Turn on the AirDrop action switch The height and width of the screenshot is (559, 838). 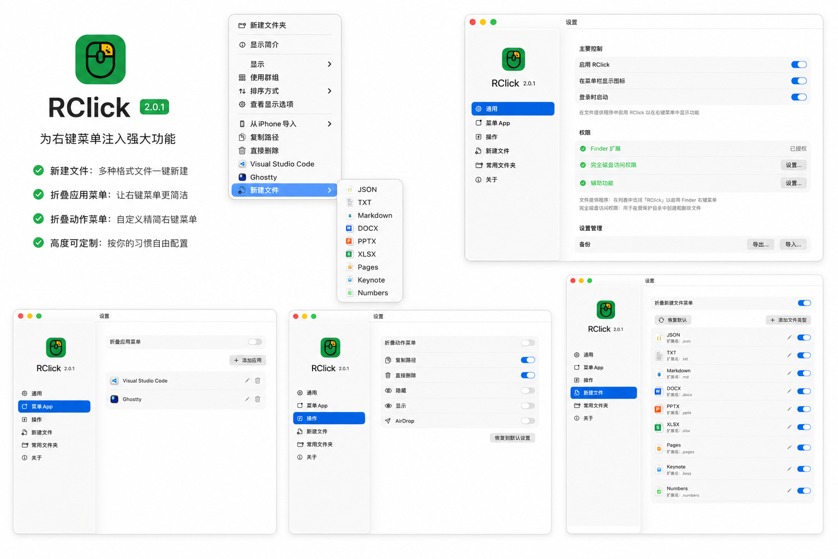pos(528,421)
